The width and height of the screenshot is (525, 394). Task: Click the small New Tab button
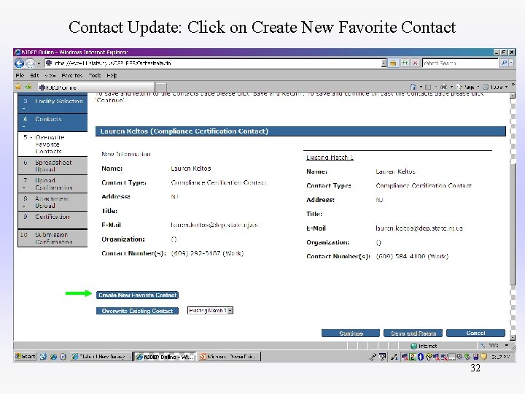[161, 88]
